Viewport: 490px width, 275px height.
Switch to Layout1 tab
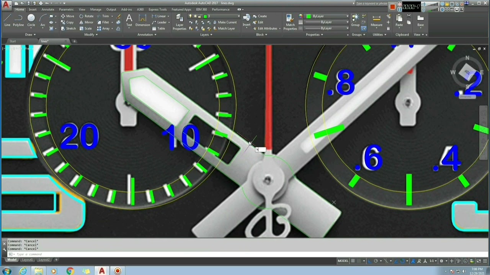tap(27, 260)
